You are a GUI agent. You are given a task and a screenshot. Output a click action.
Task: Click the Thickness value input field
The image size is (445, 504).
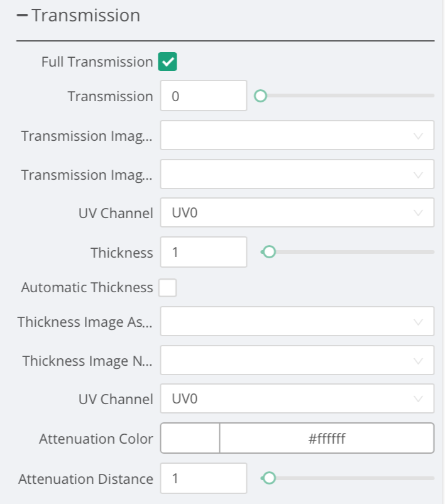[204, 252]
